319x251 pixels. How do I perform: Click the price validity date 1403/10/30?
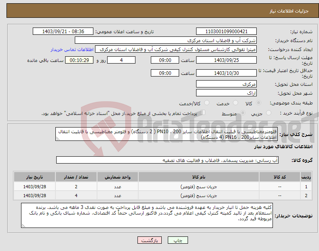point(226,73)
